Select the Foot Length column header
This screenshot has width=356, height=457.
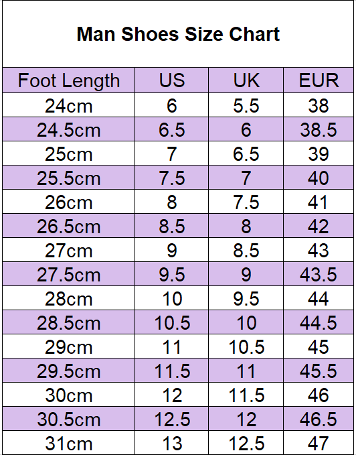tap(69, 80)
